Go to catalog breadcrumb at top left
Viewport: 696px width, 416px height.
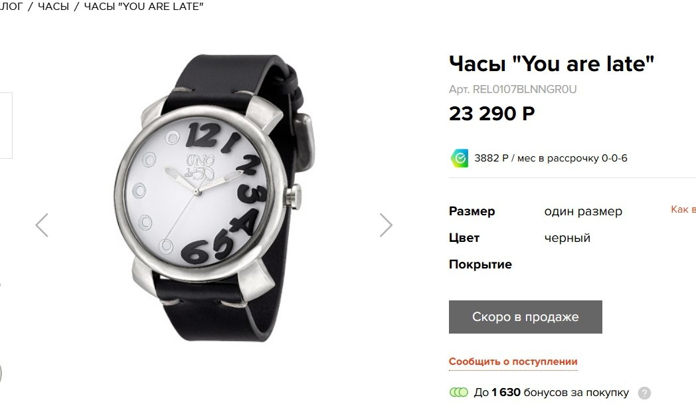click(11, 6)
